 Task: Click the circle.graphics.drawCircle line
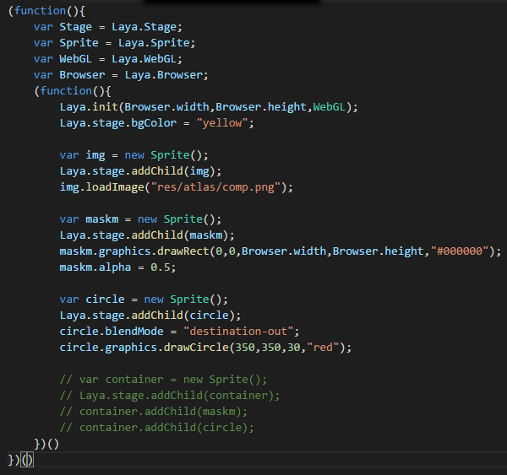point(205,348)
